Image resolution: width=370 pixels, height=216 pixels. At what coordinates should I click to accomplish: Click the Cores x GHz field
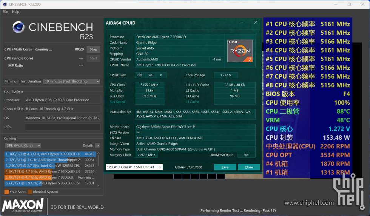pos(63,109)
